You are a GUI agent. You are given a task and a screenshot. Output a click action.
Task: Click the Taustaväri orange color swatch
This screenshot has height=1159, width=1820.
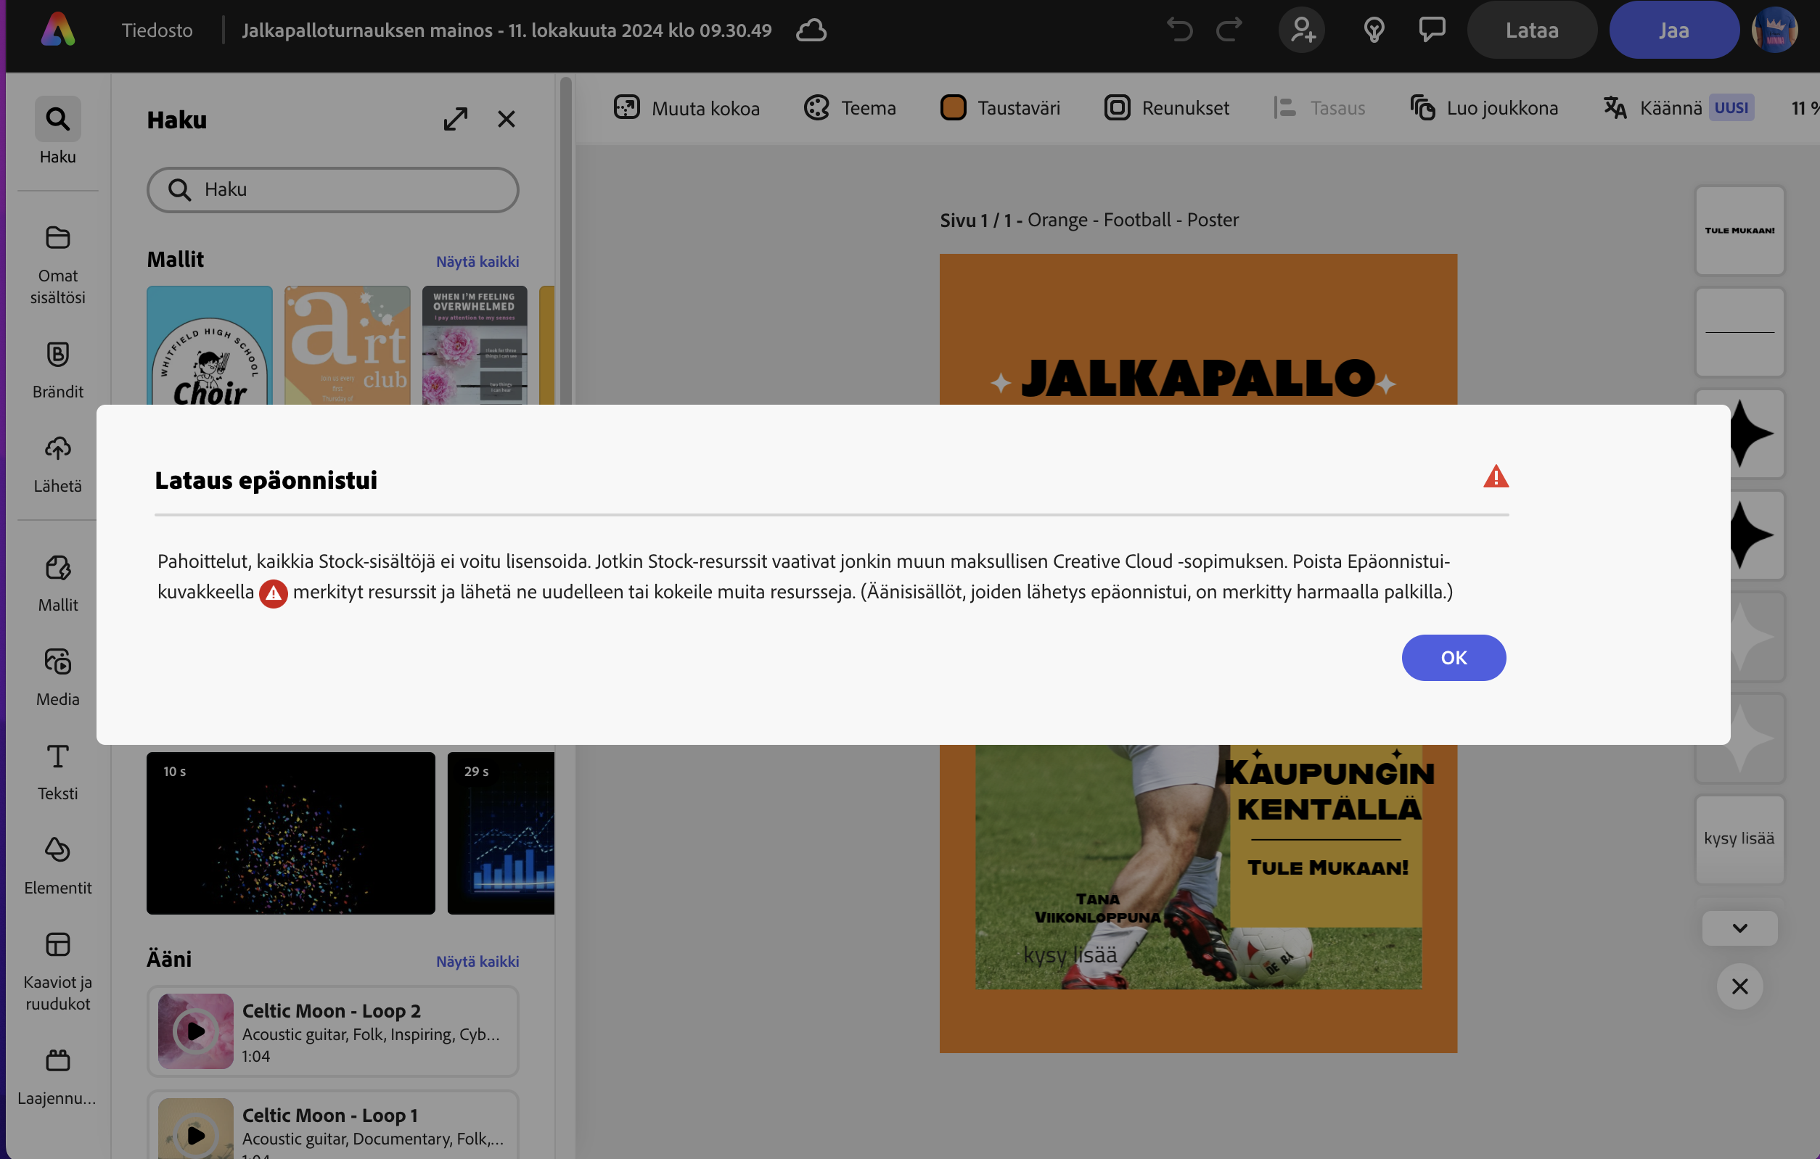click(953, 108)
